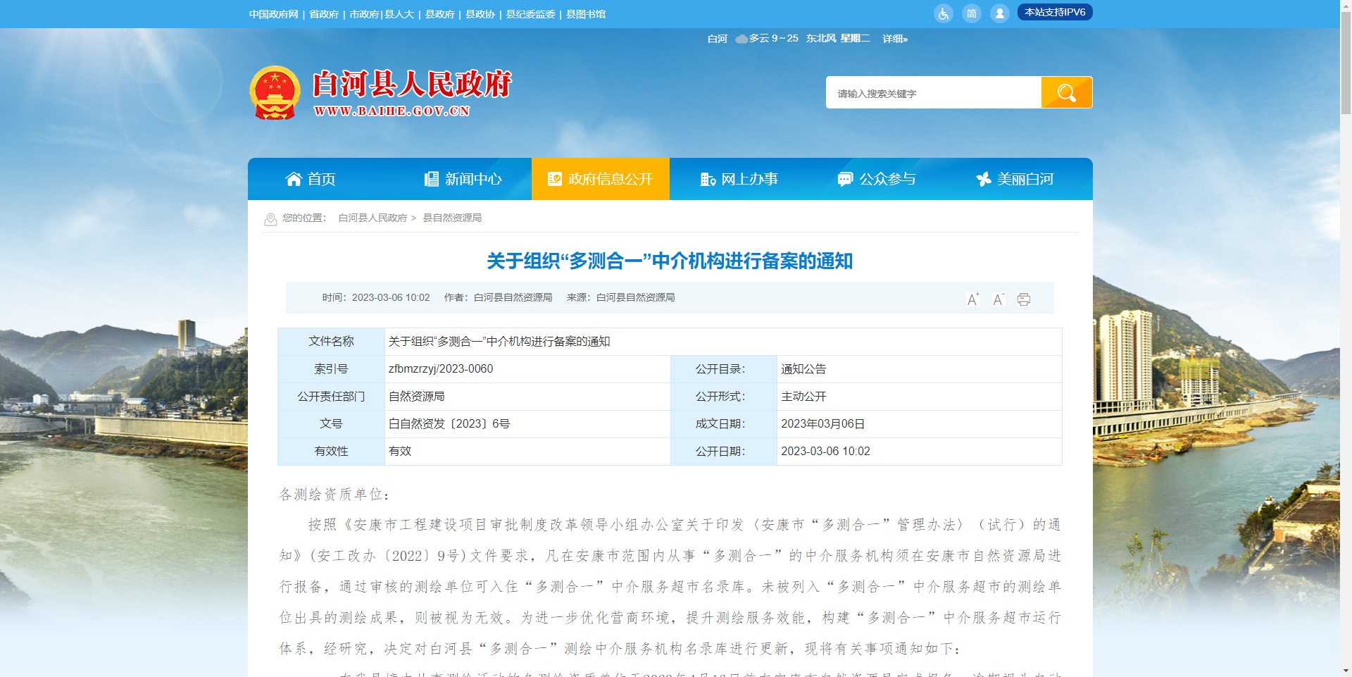Increase article font size with A+ icon
This screenshot has height=677, width=1352.
coord(972,299)
